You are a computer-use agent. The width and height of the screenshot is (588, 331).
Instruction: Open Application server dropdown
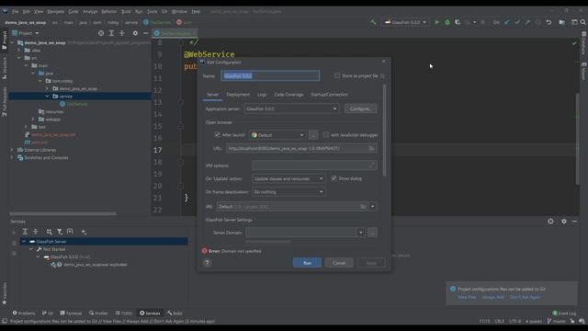click(291, 108)
